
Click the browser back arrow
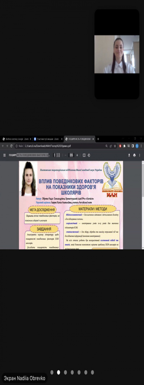coord(3,146)
